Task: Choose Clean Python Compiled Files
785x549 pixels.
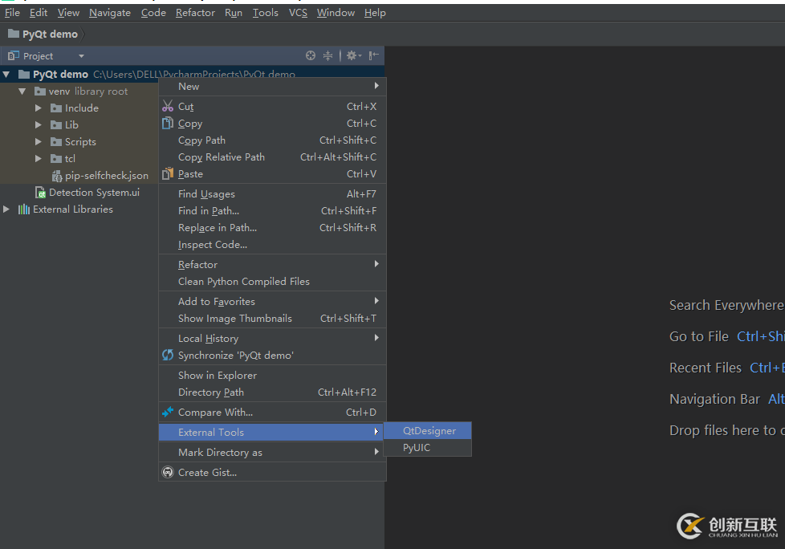Action: tap(272, 281)
